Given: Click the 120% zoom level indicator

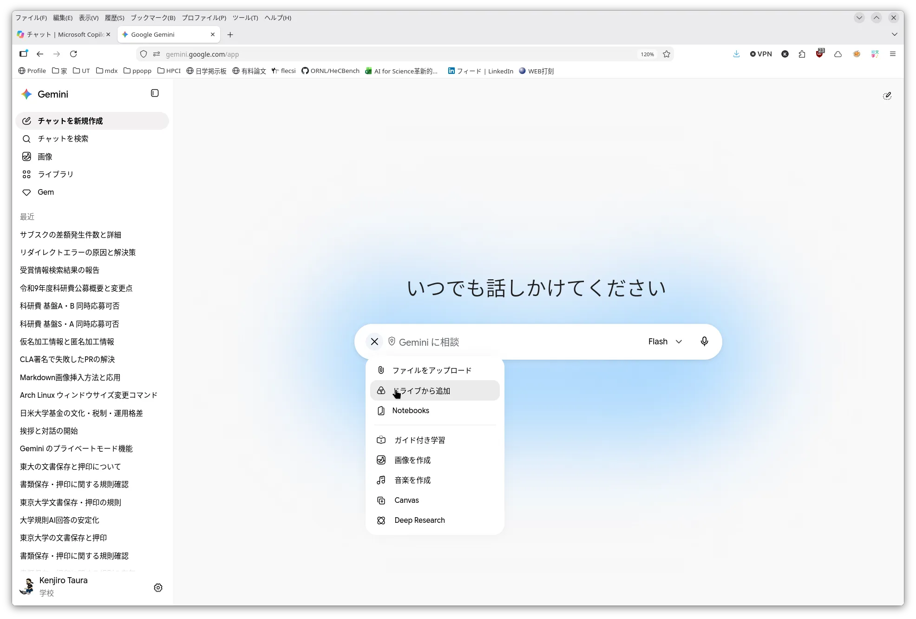Looking at the screenshot, I should [647, 54].
